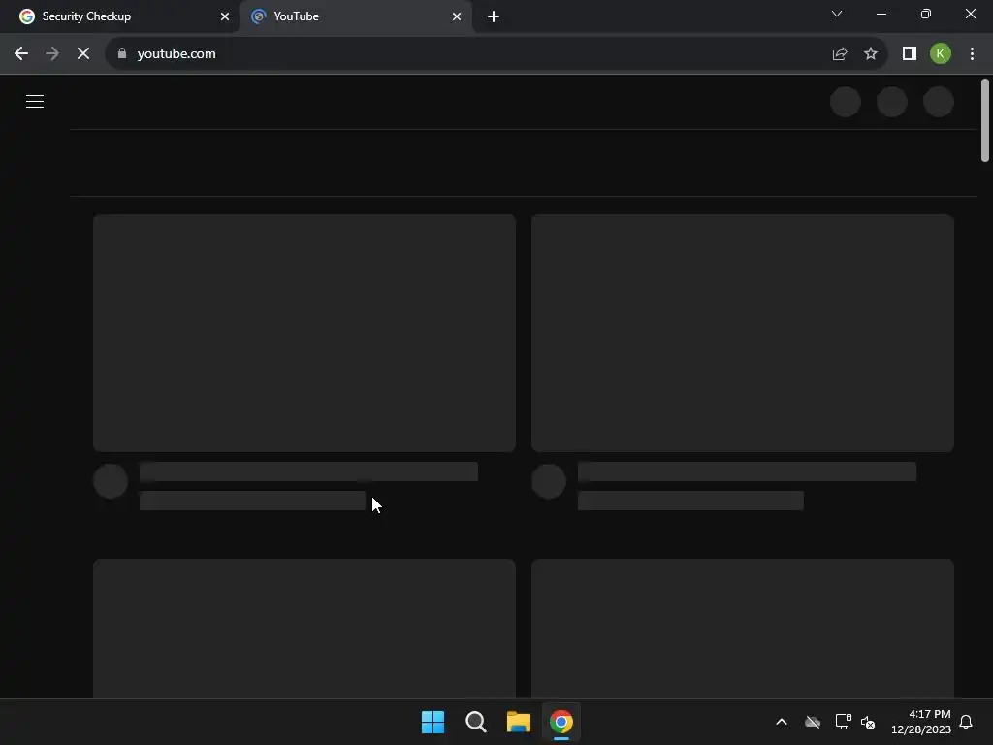
Task: Open the YouTube hamburger guide menu
Action: coord(35,101)
